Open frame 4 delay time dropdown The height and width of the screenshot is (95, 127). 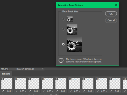click(50, 91)
